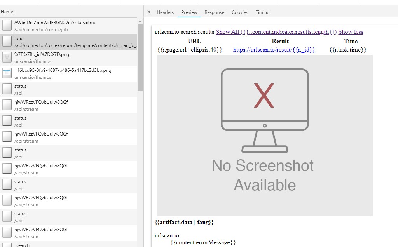Open the Cookies tab
Viewport: 398px width, 247px height.
[x=240, y=12]
